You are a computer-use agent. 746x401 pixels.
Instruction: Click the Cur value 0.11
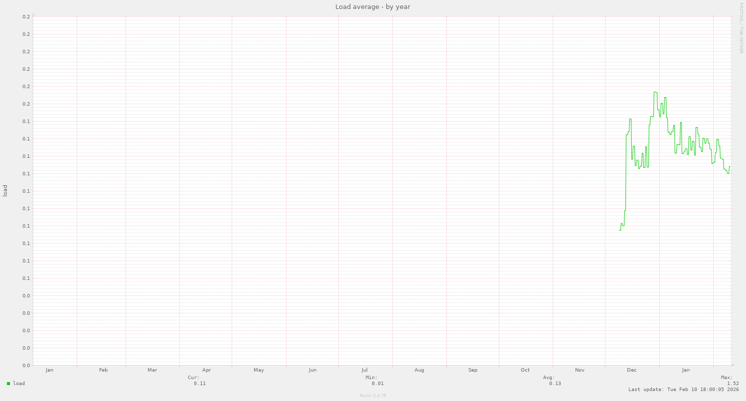[200, 384]
